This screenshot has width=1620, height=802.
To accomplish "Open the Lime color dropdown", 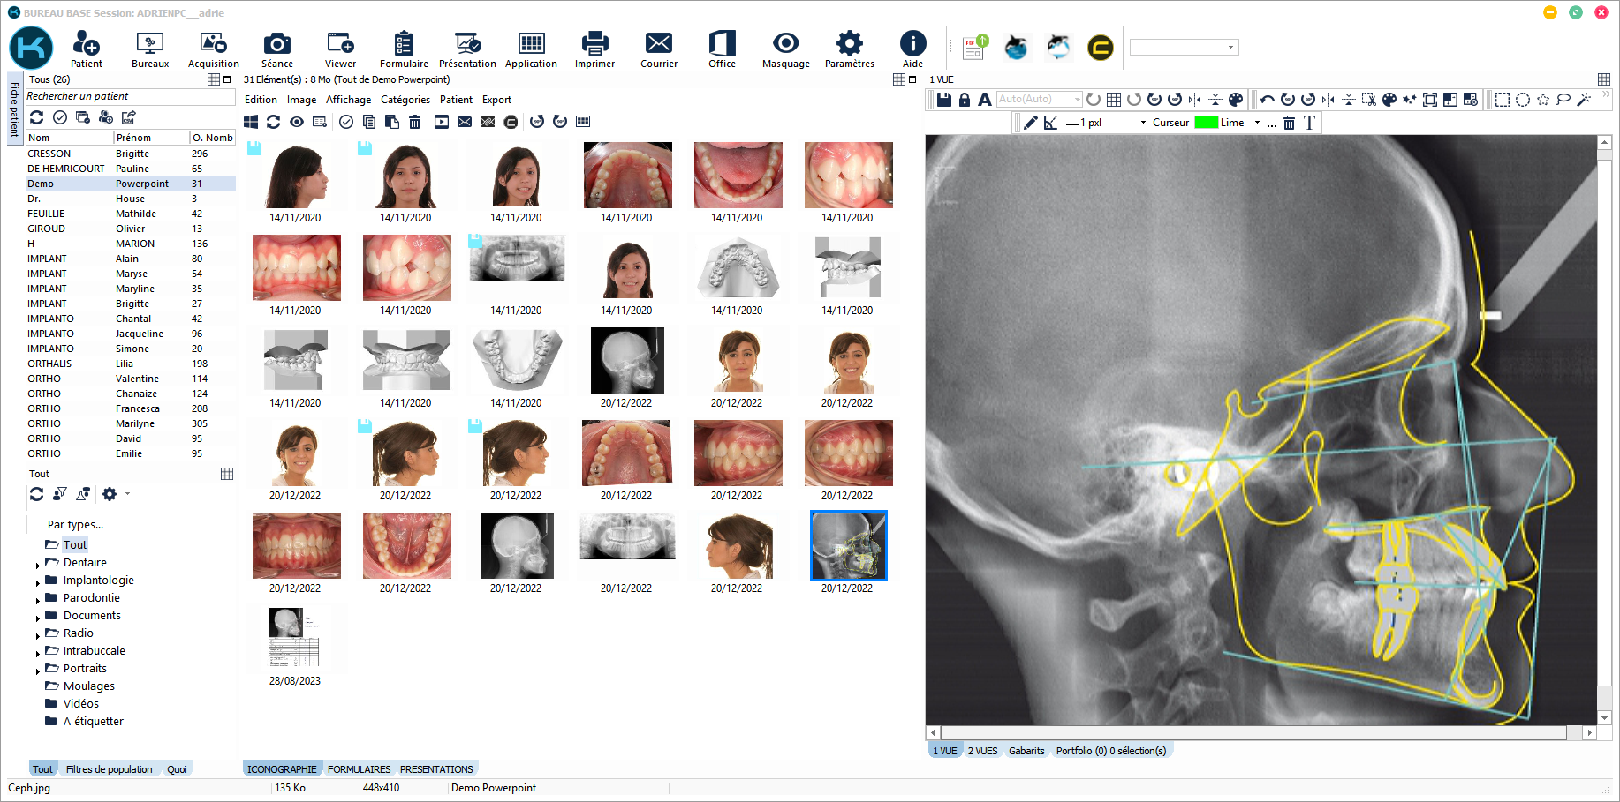I will click(1257, 123).
